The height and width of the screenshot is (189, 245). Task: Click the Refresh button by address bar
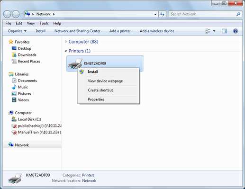pyautogui.click(x=162, y=14)
